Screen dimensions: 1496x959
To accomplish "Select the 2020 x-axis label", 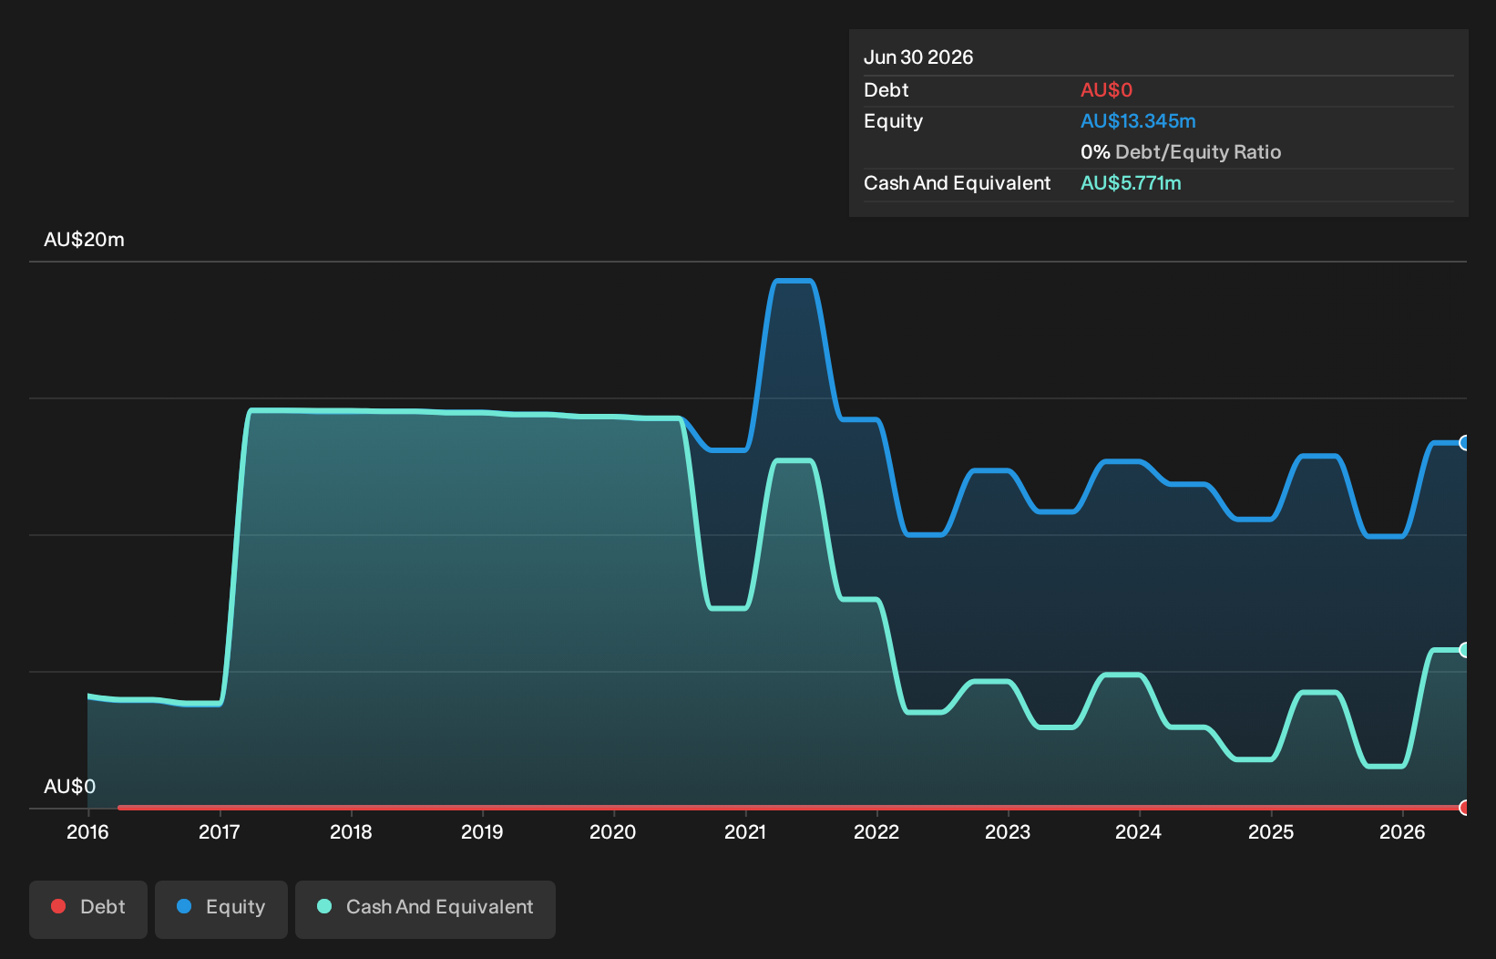I will click(x=613, y=832).
